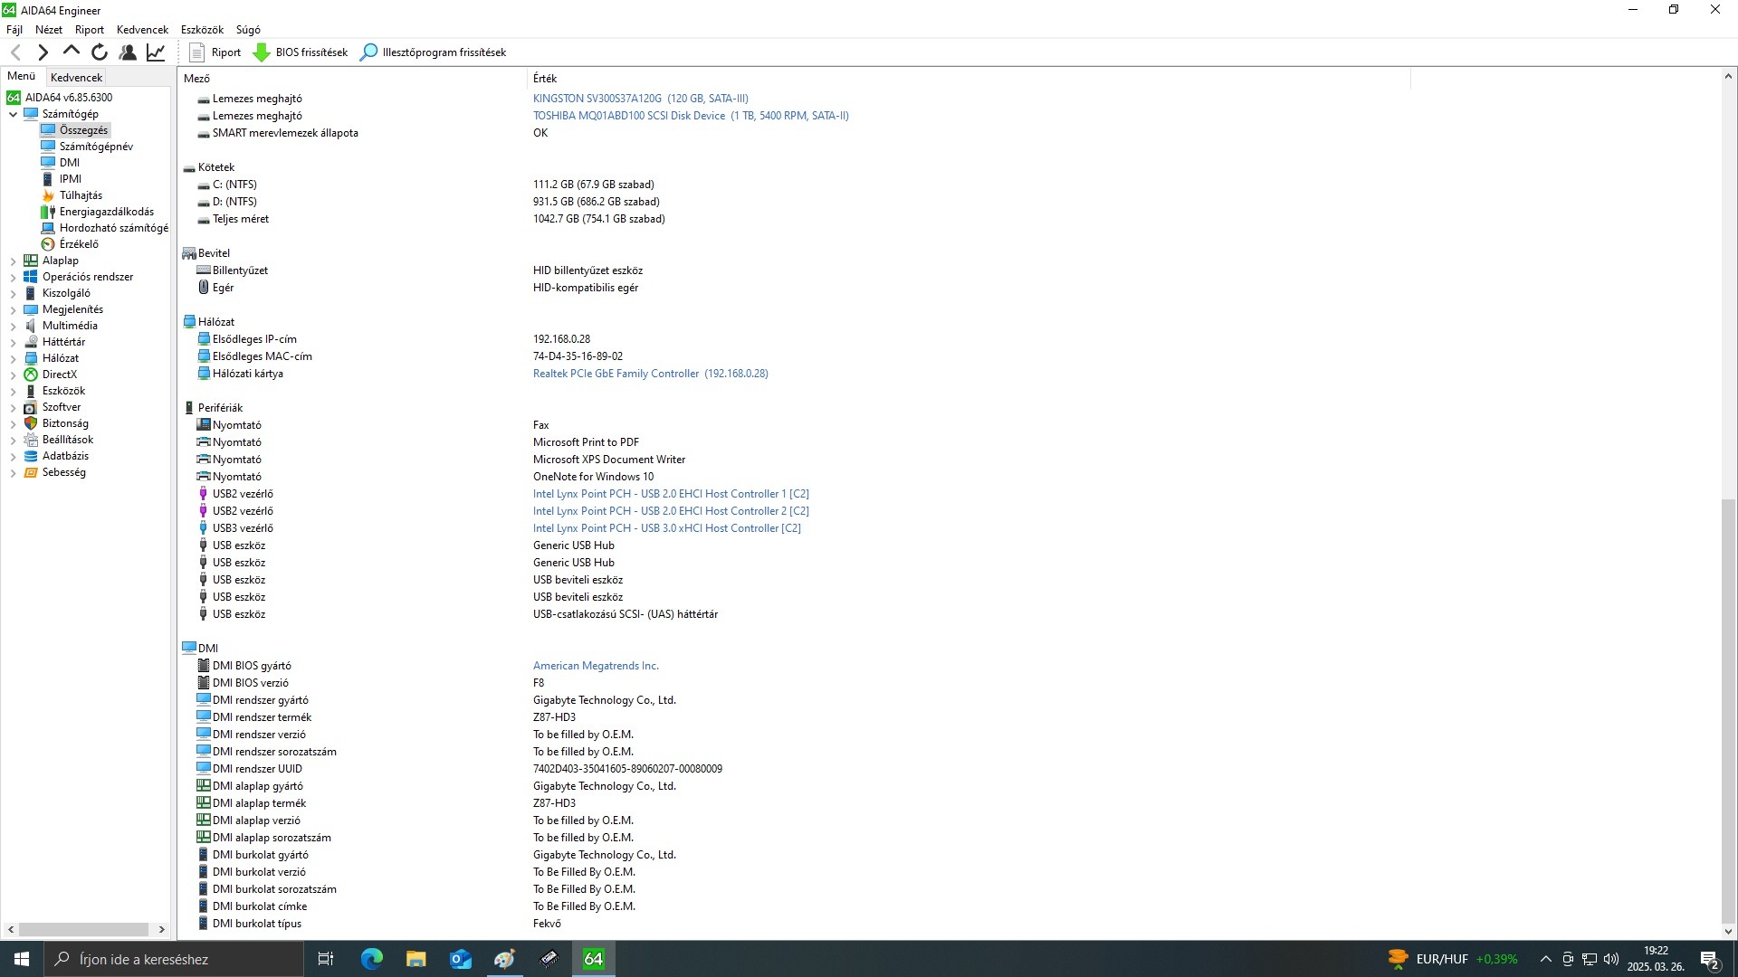
Task: Click the vertical scrollbar up arrow
Action: (x=1728, y=77)
